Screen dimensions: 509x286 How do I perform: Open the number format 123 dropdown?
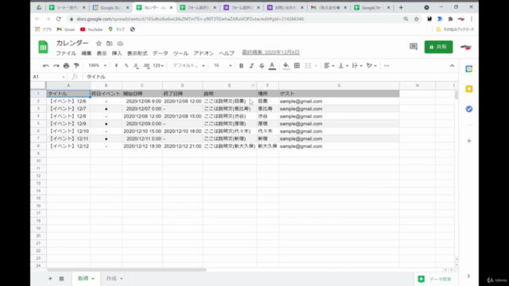click(x=158, y=65)
